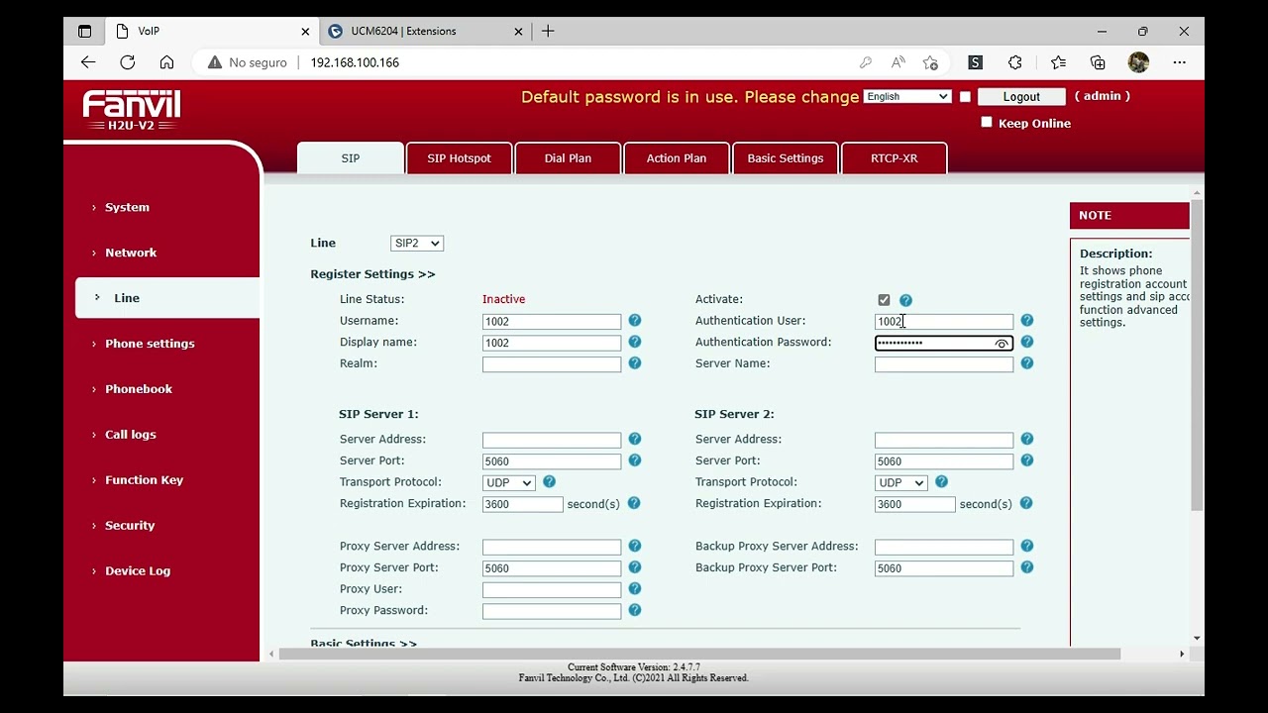Toggle the Keep Online checkbox
1268x713 pixels.
pyautogui.click(x=986, y=122)
